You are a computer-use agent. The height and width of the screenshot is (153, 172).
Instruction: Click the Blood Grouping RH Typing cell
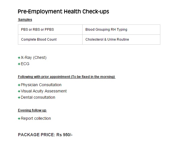121,30
